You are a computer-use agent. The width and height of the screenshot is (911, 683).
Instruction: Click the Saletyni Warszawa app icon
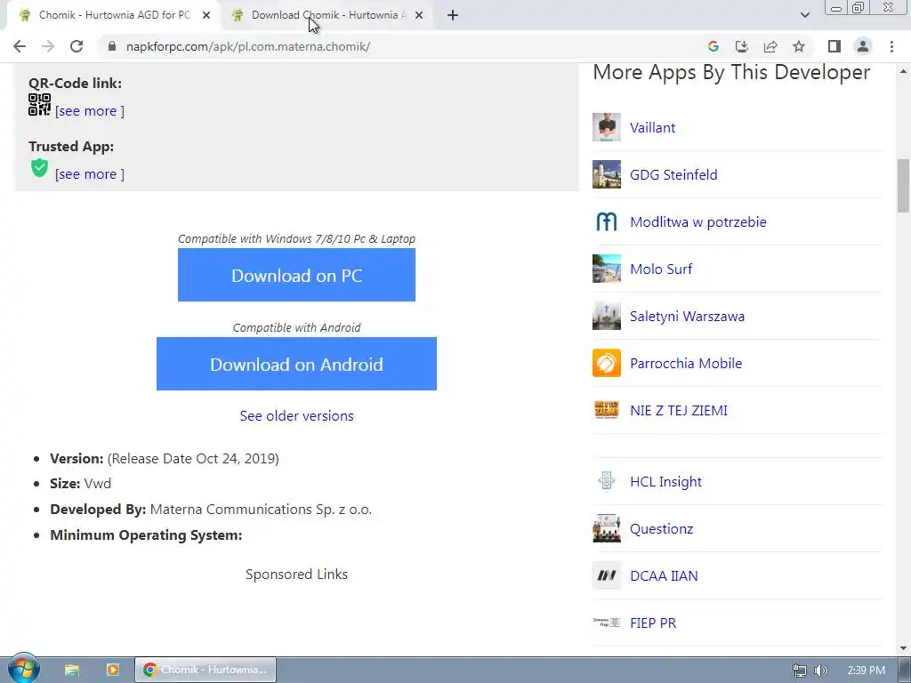point(607,316)
